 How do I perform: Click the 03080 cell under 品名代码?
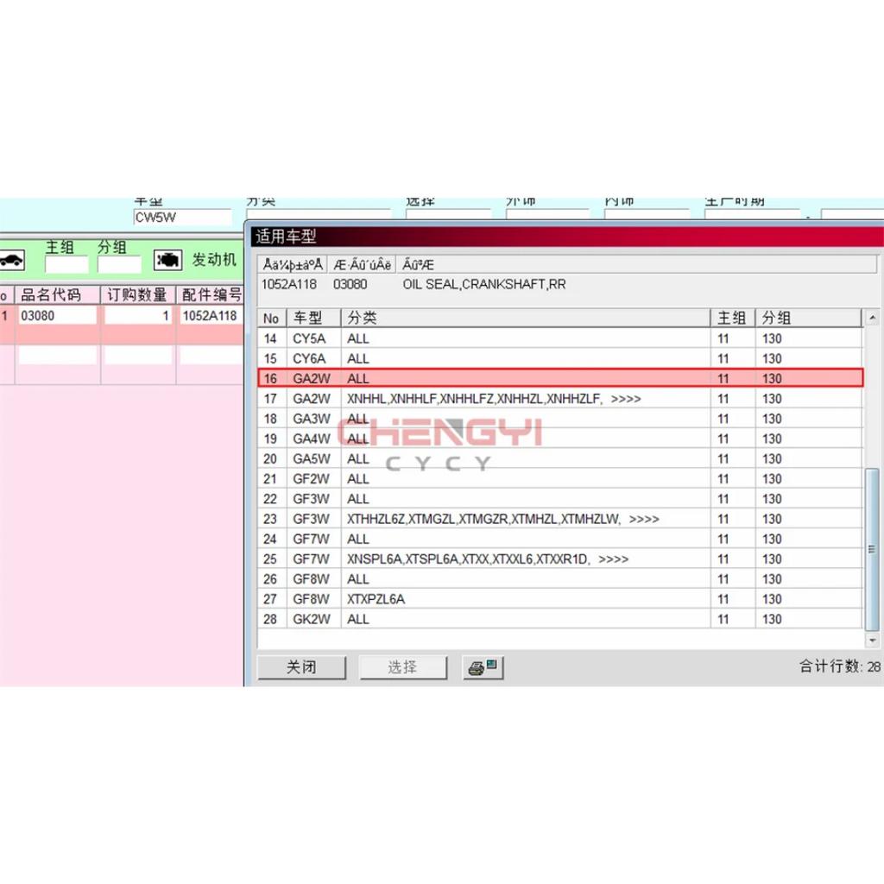pyautogui.click(x=58, y=316)
